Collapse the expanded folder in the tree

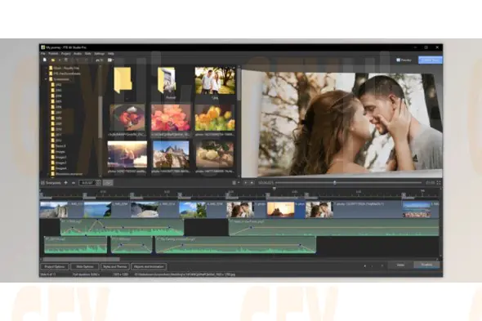46,79
